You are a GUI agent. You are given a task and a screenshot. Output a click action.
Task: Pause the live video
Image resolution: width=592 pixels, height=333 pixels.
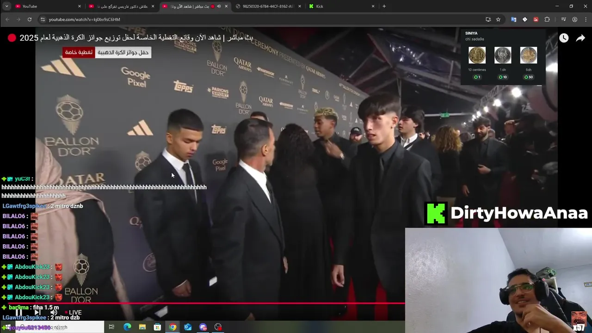pyautogui.click(x=19, y=313)
